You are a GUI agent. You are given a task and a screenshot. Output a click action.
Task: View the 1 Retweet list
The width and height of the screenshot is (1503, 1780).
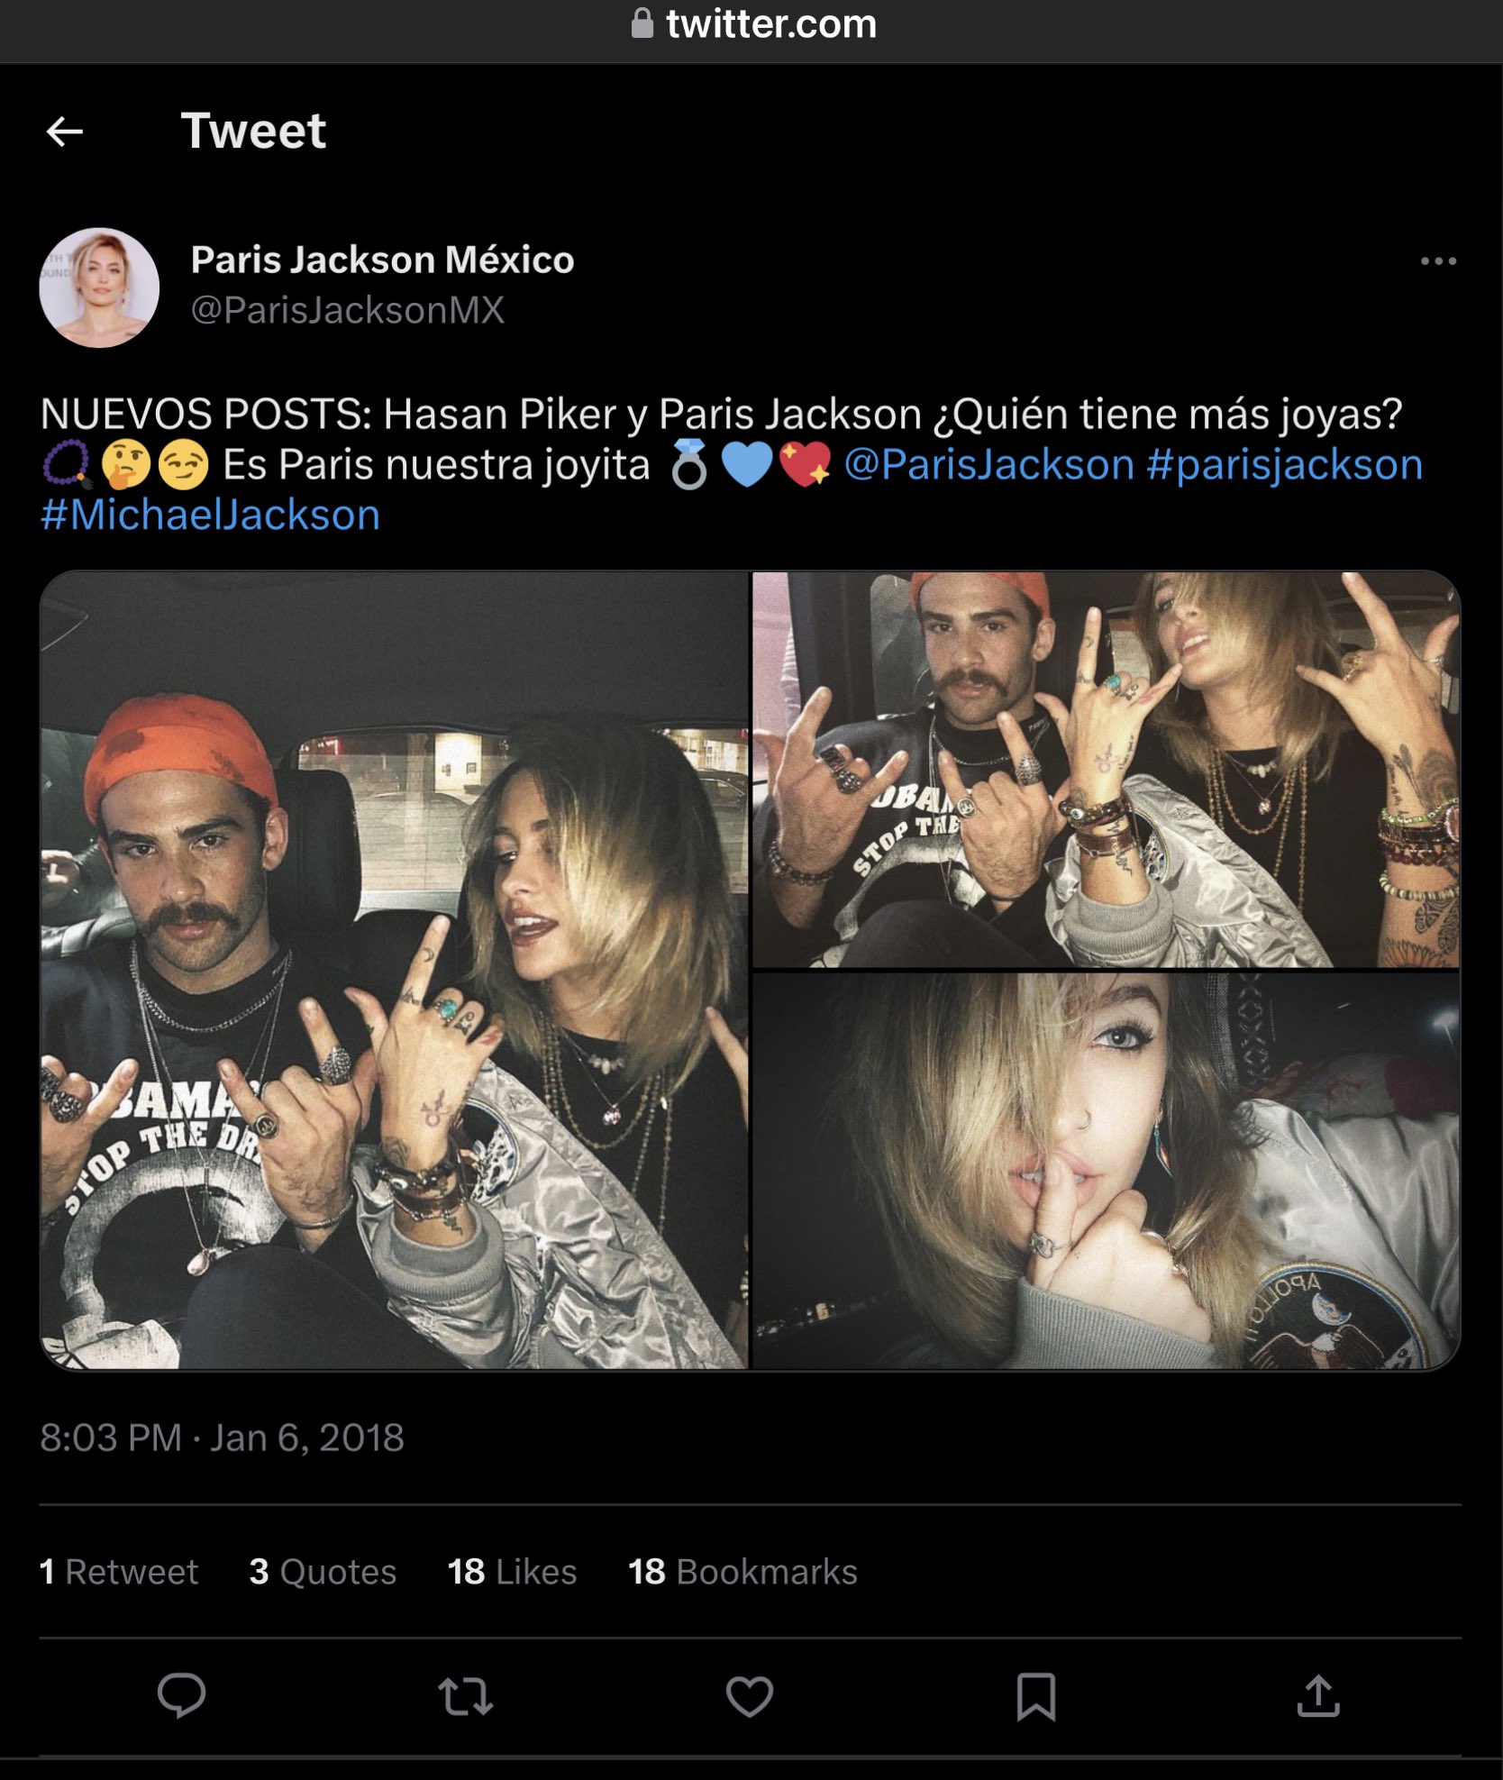[x=119, y=1572]
